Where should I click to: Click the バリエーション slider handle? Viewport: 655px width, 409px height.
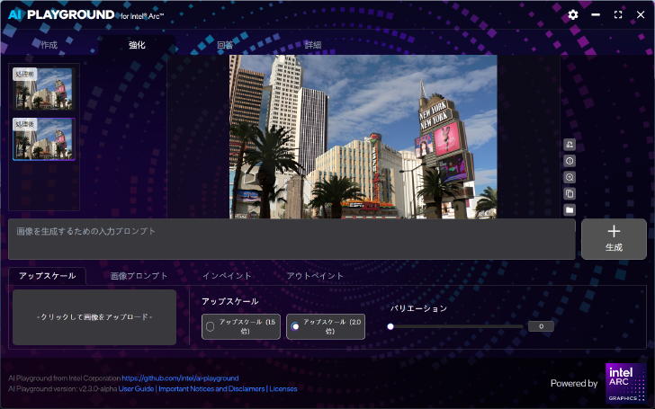pyautogui.click(x=390, y=326)
